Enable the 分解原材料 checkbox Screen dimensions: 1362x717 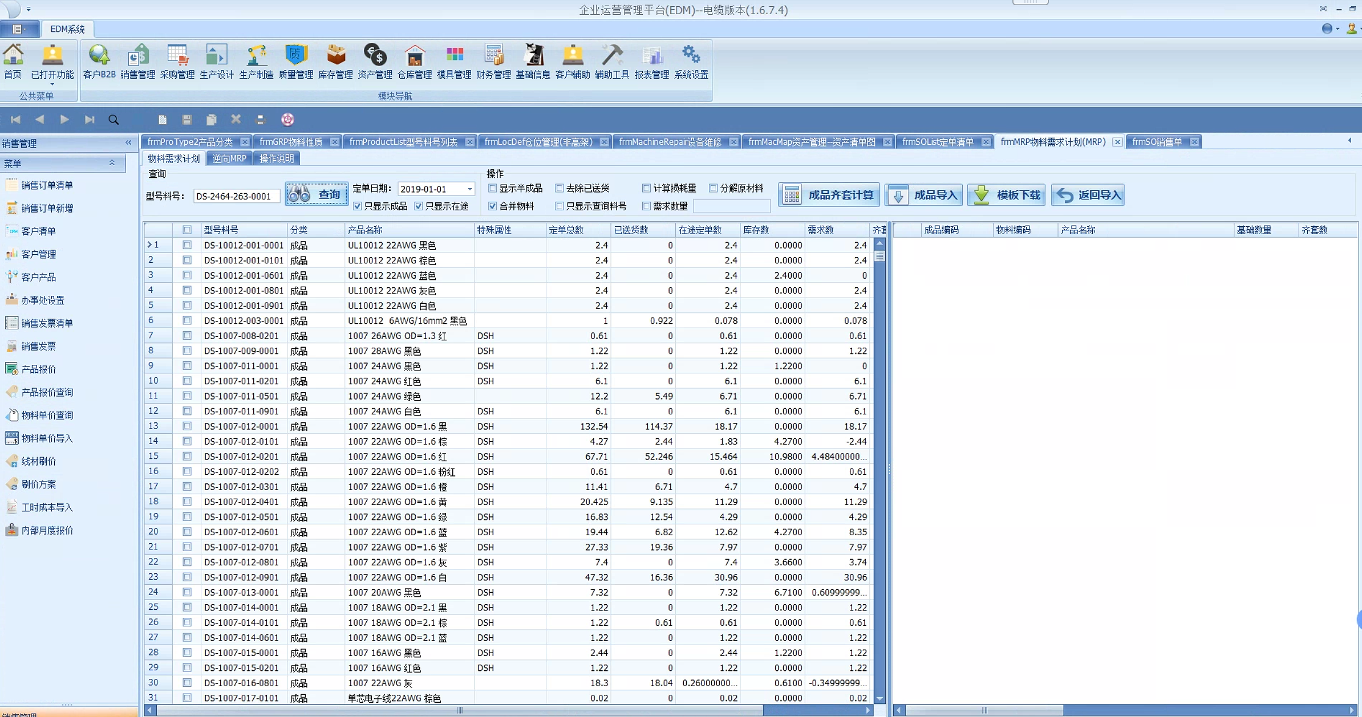point(713,188)
